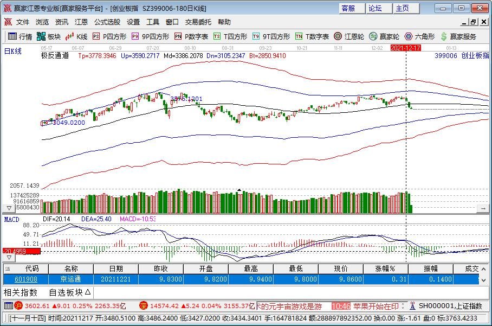The height and width of the screenshot is (326, 492).
Task: Launch the 江恩轮 Gann wheel tool
Action: pyautogui.click(x=349, y=36)
